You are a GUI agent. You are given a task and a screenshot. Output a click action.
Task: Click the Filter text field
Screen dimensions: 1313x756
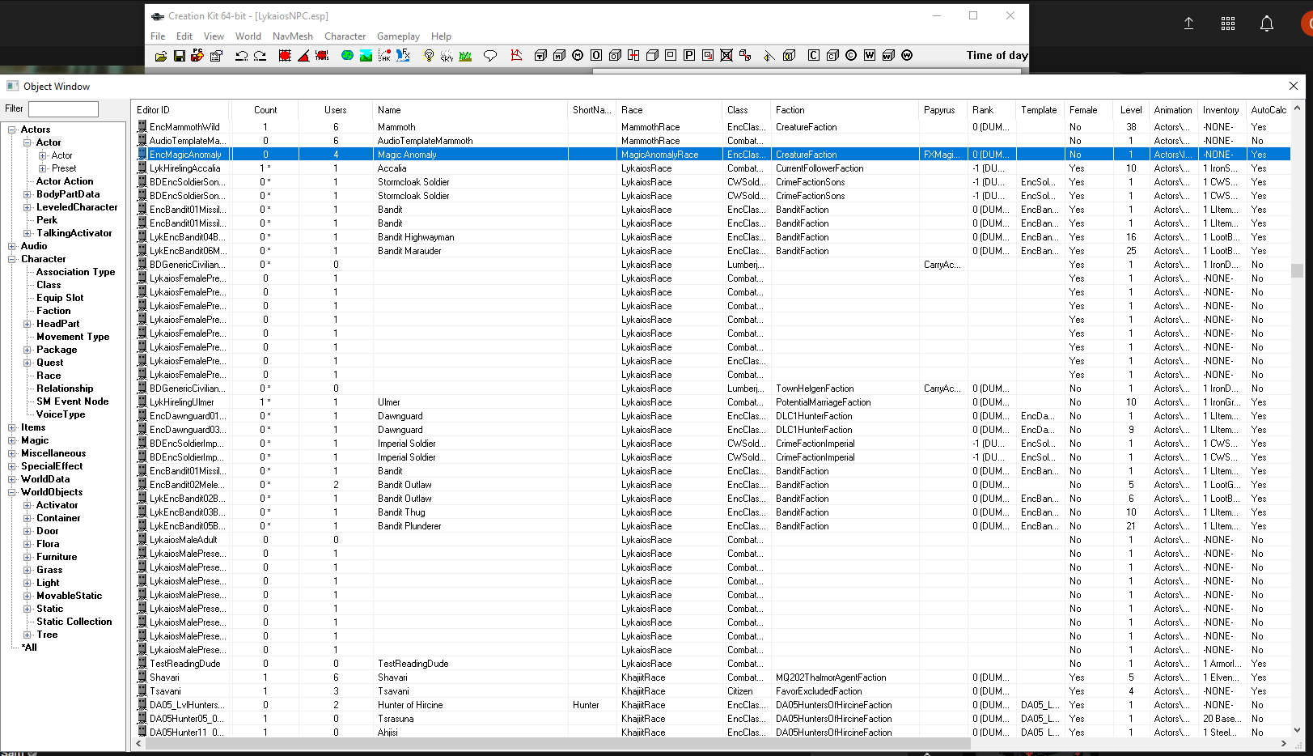(63, 108)
